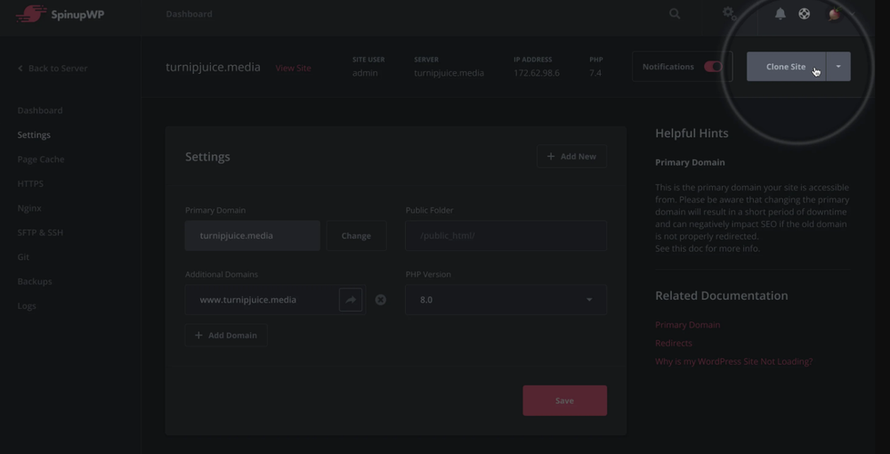Open Nginx in the sidebar
Viewport: 890px width, 454px height.
[x=29, y=207]
